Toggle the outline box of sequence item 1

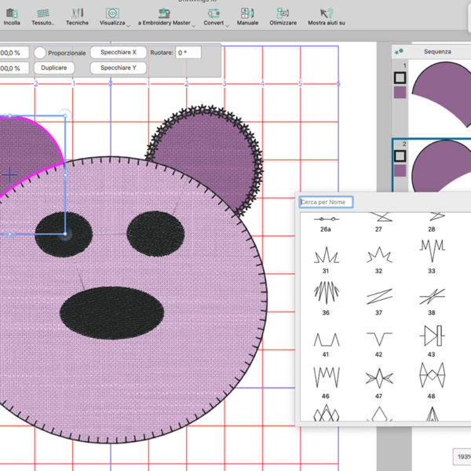click(x=400, y=78)
